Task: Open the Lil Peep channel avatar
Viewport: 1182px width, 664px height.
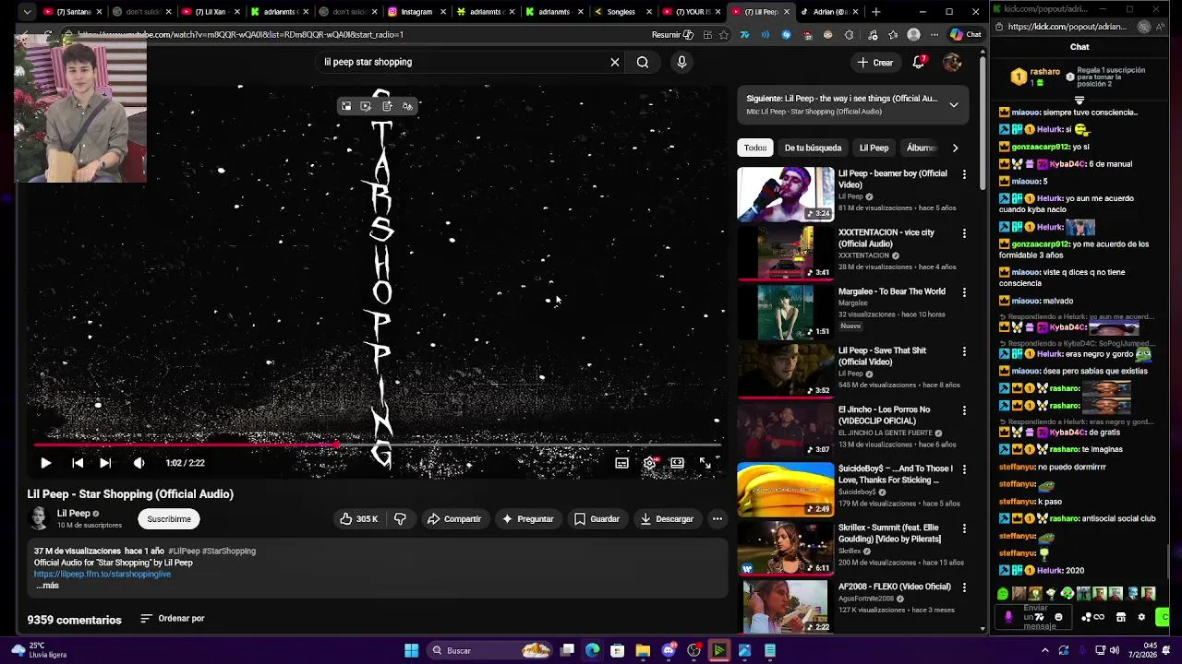Action: [39, 518]
